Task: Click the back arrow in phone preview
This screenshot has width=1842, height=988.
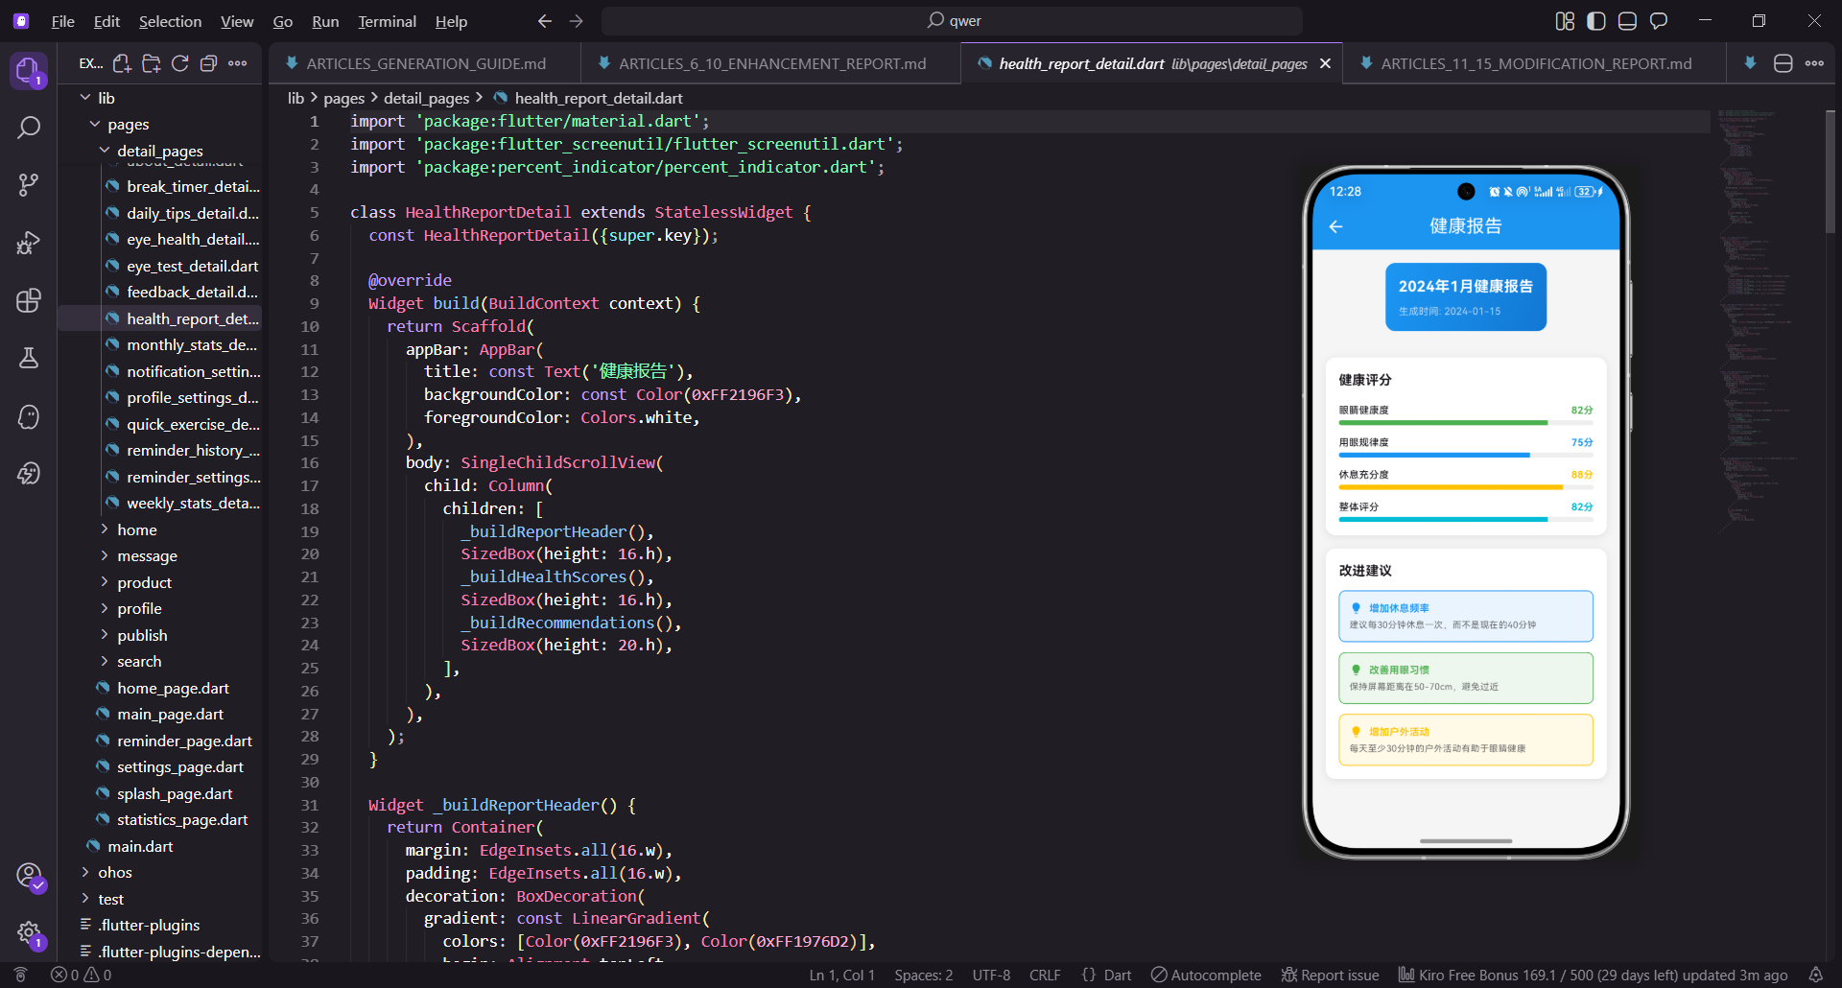Action: 1335,226
